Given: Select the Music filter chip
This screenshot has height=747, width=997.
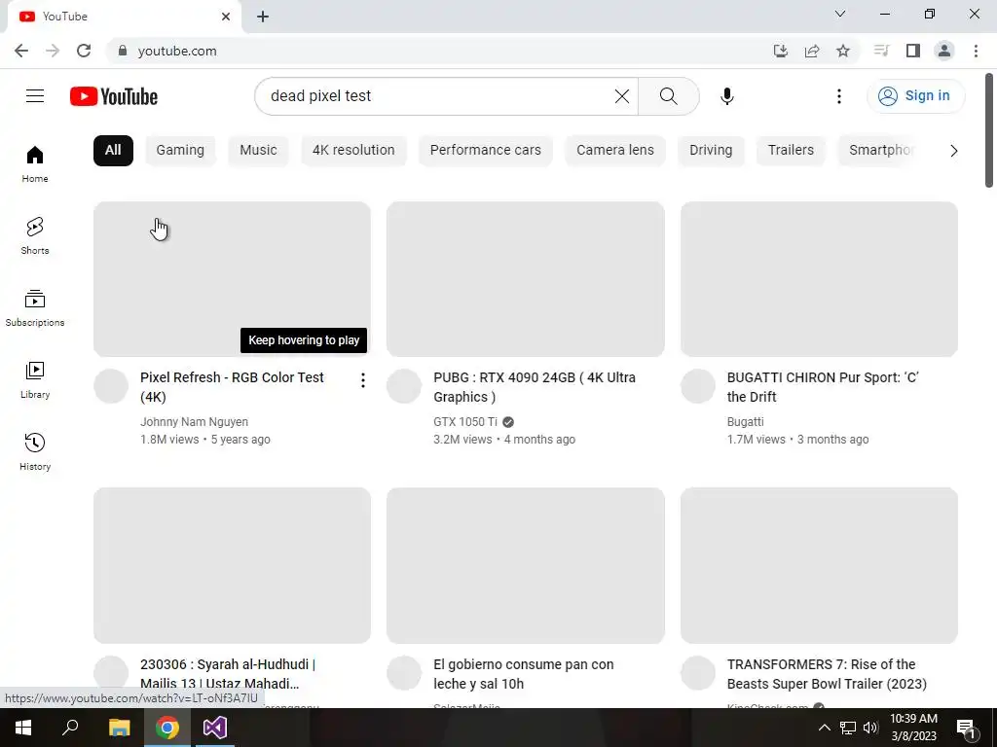Looking at the screenshot, I should point(258,151).
